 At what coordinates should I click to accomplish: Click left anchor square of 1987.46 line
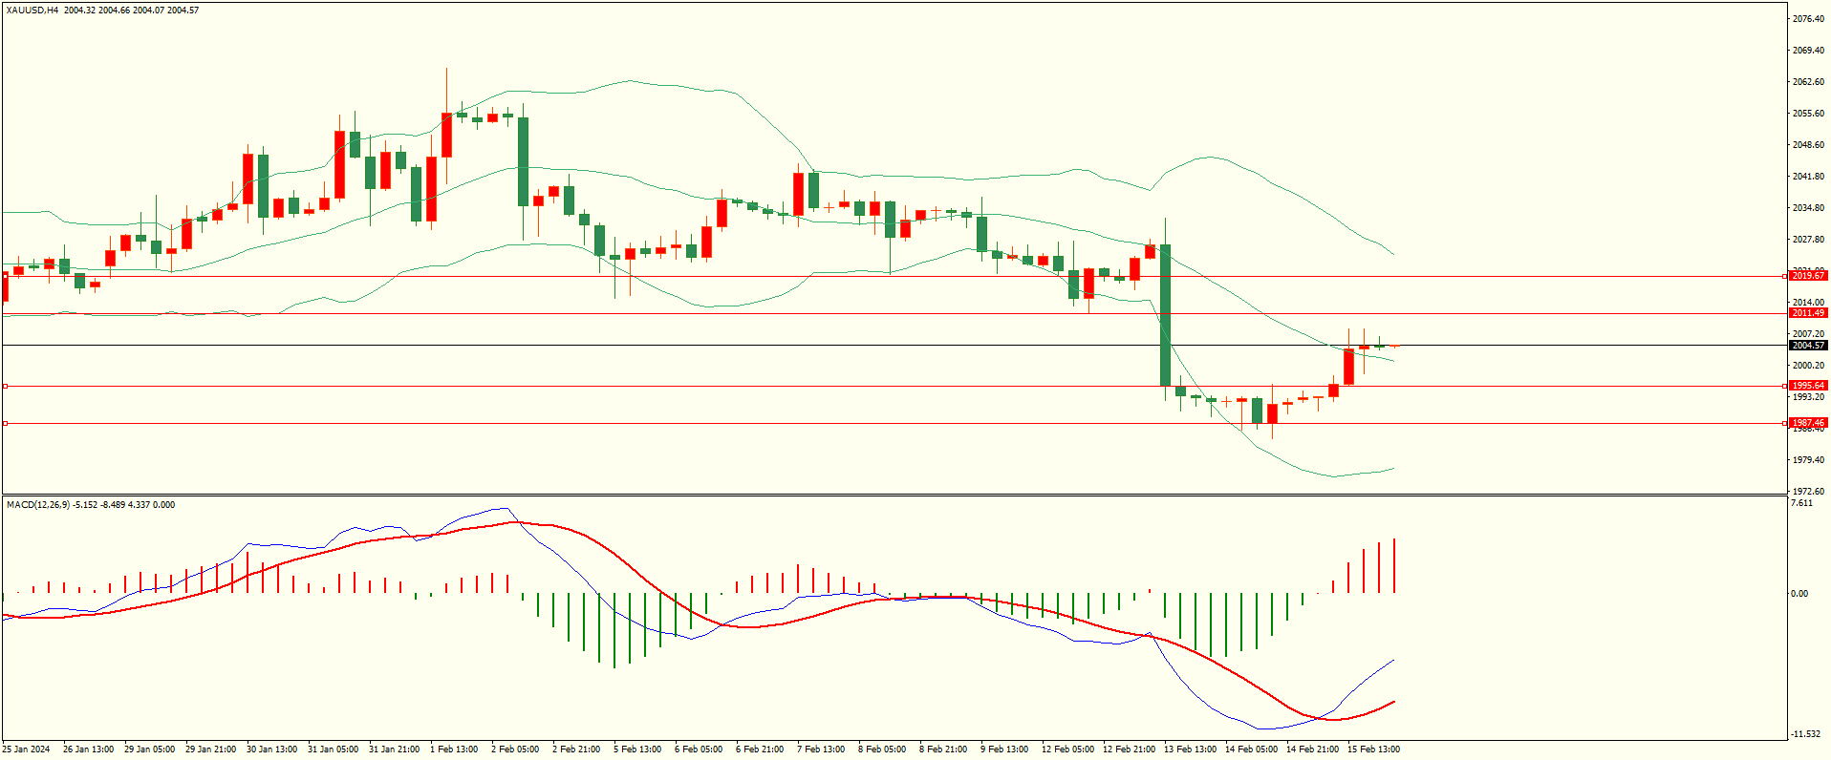coord(5,423)
